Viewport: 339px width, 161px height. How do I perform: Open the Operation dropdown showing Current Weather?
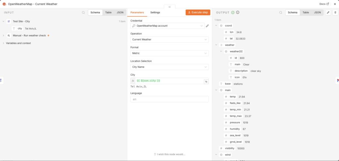169,39
